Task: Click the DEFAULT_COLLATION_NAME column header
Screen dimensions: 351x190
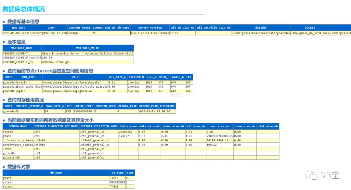Action: coord(99,126)
